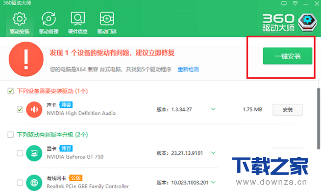Expand version dropdown for 23.21.13.9101

pyautogui.click(x=213, y=153)
